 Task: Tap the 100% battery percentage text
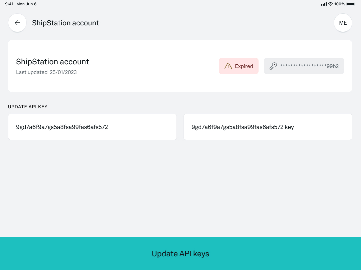coord(339,4)
